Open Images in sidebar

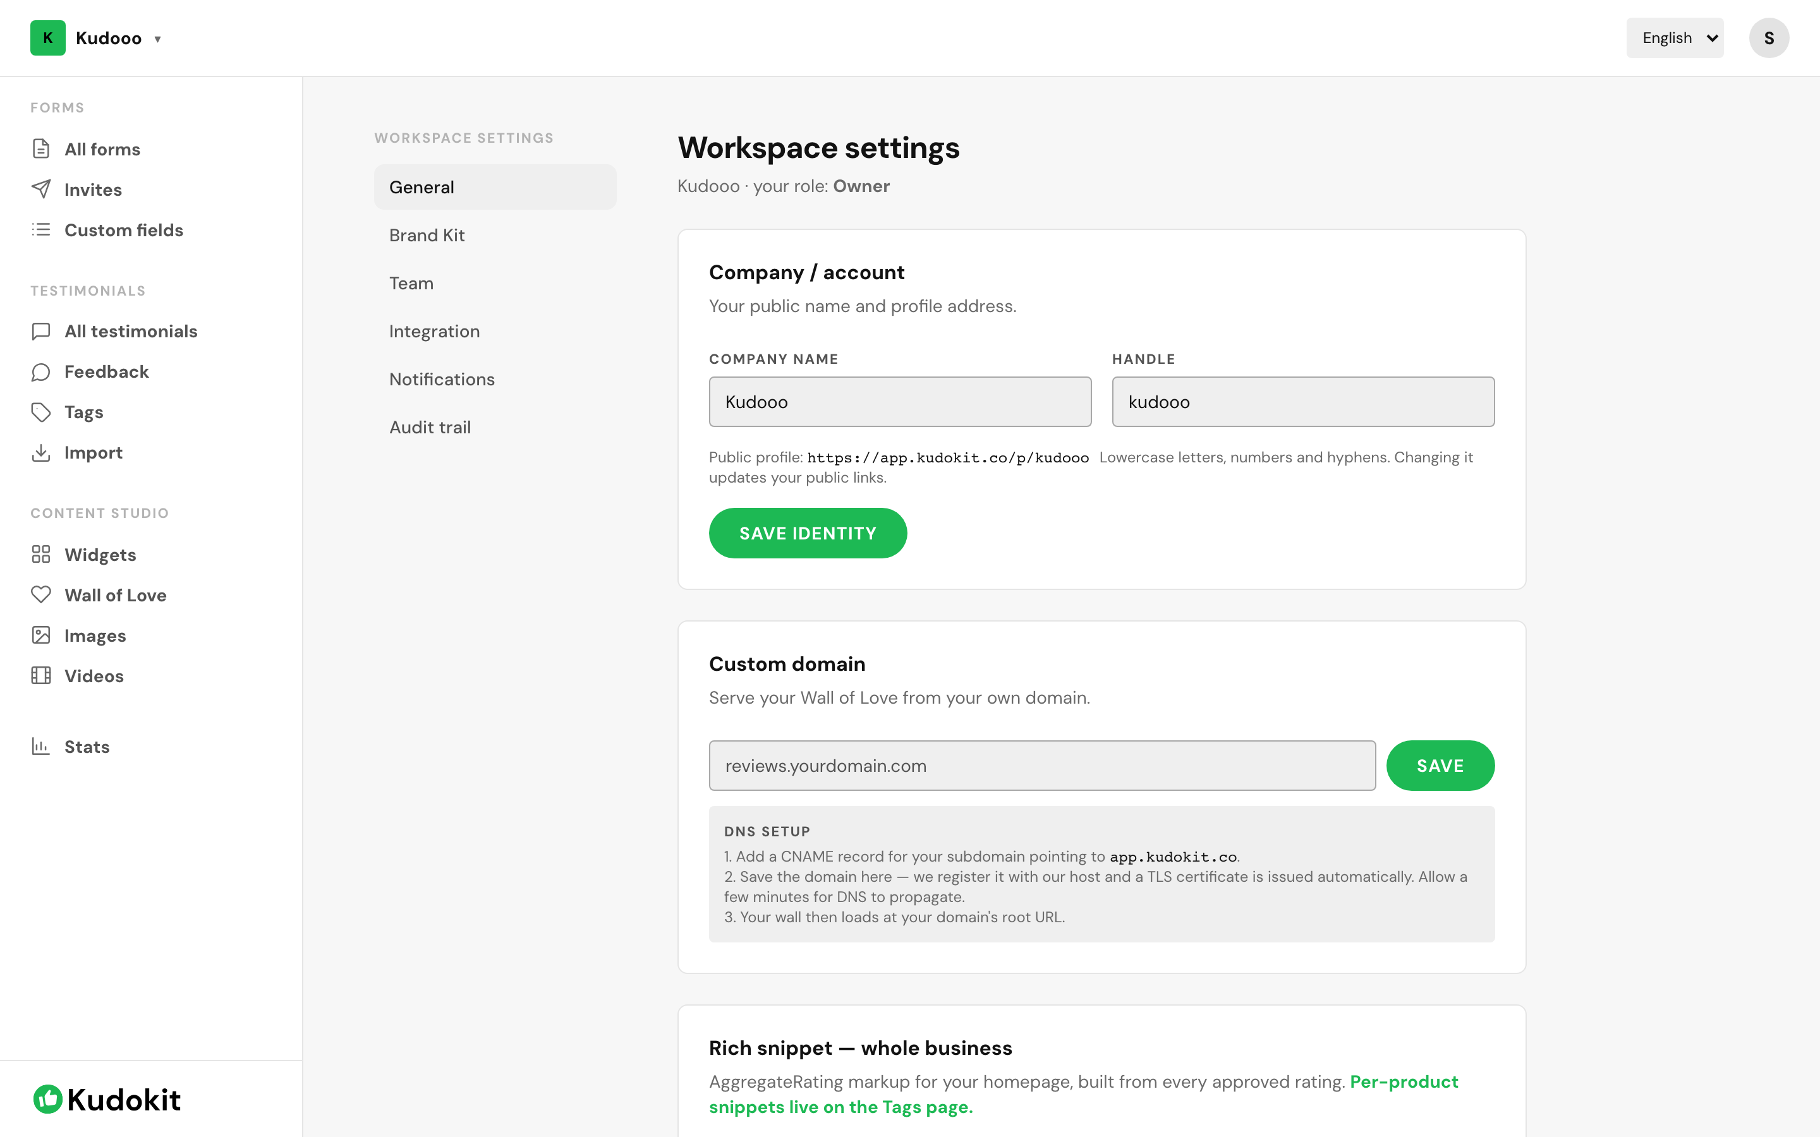click(95, 635)
